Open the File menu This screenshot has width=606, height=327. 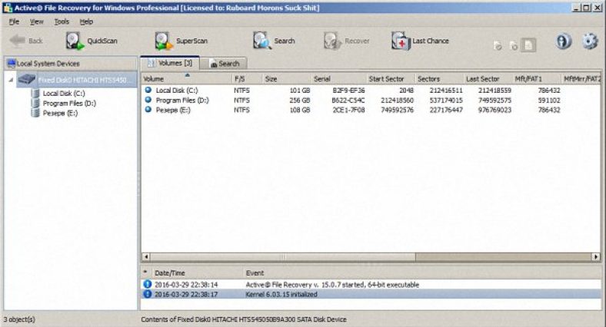coord(14,21)
